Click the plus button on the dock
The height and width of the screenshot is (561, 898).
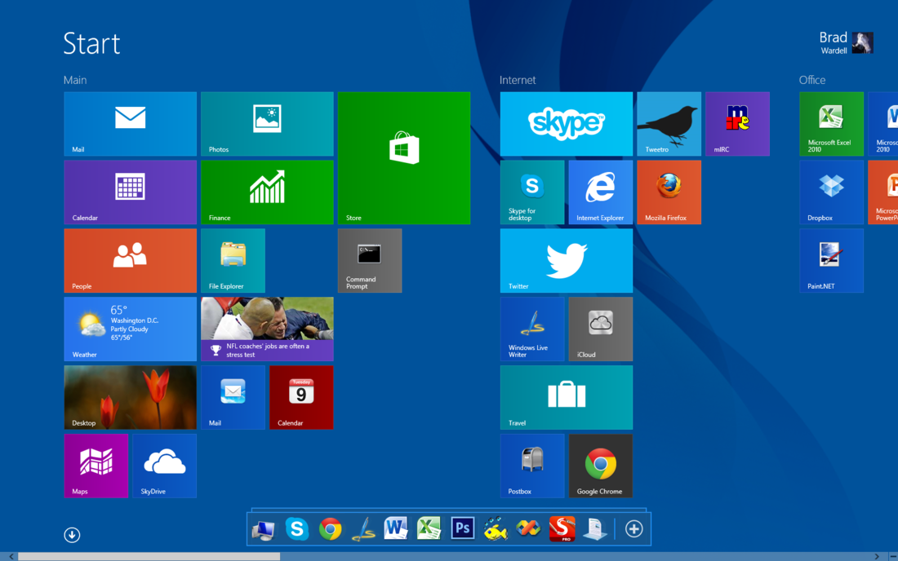(634, 529)
